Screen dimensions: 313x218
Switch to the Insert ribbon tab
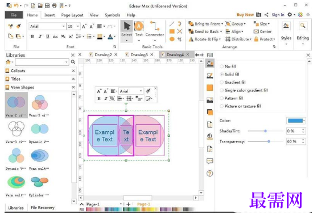(x=50, y=15)
